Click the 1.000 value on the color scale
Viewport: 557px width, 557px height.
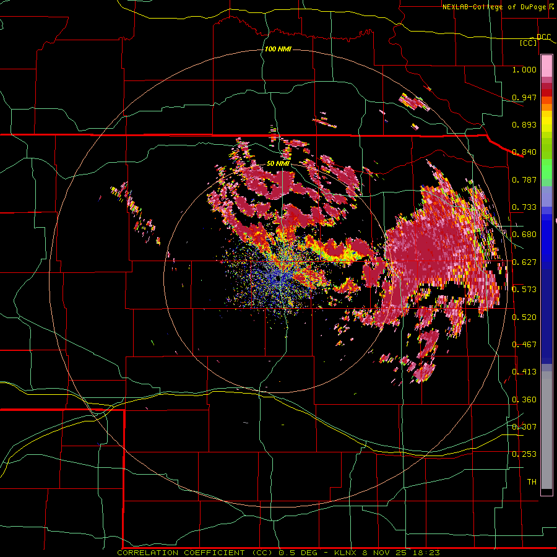[x=524, y=69]
